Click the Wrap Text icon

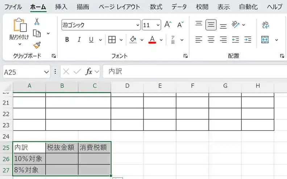pos(265,25)
